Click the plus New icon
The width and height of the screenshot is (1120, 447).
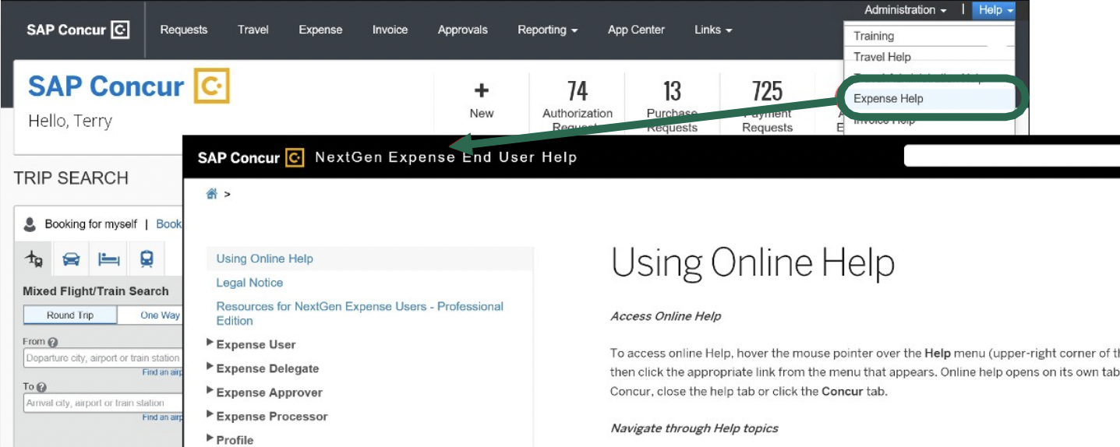[x=481, y=91]
